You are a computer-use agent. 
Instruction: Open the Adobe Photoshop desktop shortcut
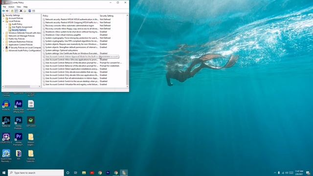tap(19, 123)
